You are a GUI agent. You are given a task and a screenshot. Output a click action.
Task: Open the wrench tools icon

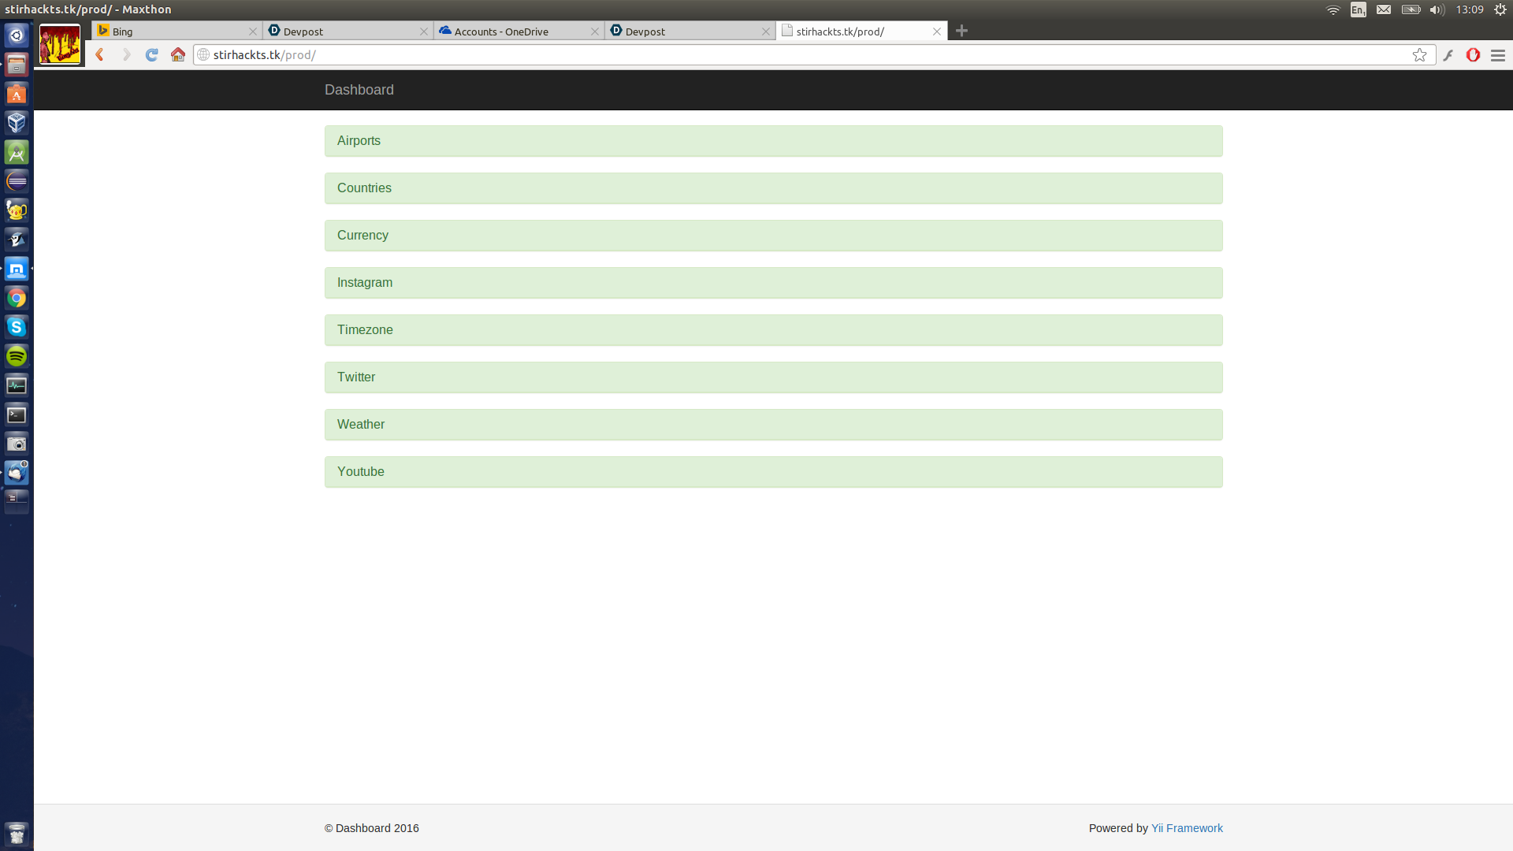tap(1448, 55)
